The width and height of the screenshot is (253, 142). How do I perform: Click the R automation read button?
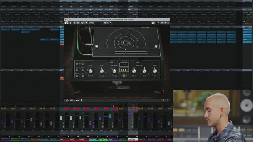(x=75, y=23)
